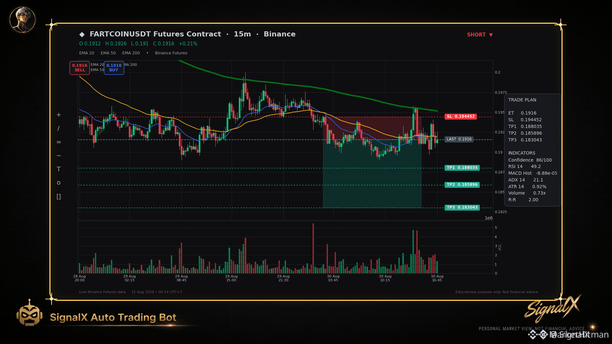Viewport: 612px width, 344px height.
Task: Click the Binance Futures source label
Action: [x=171, y=53]
